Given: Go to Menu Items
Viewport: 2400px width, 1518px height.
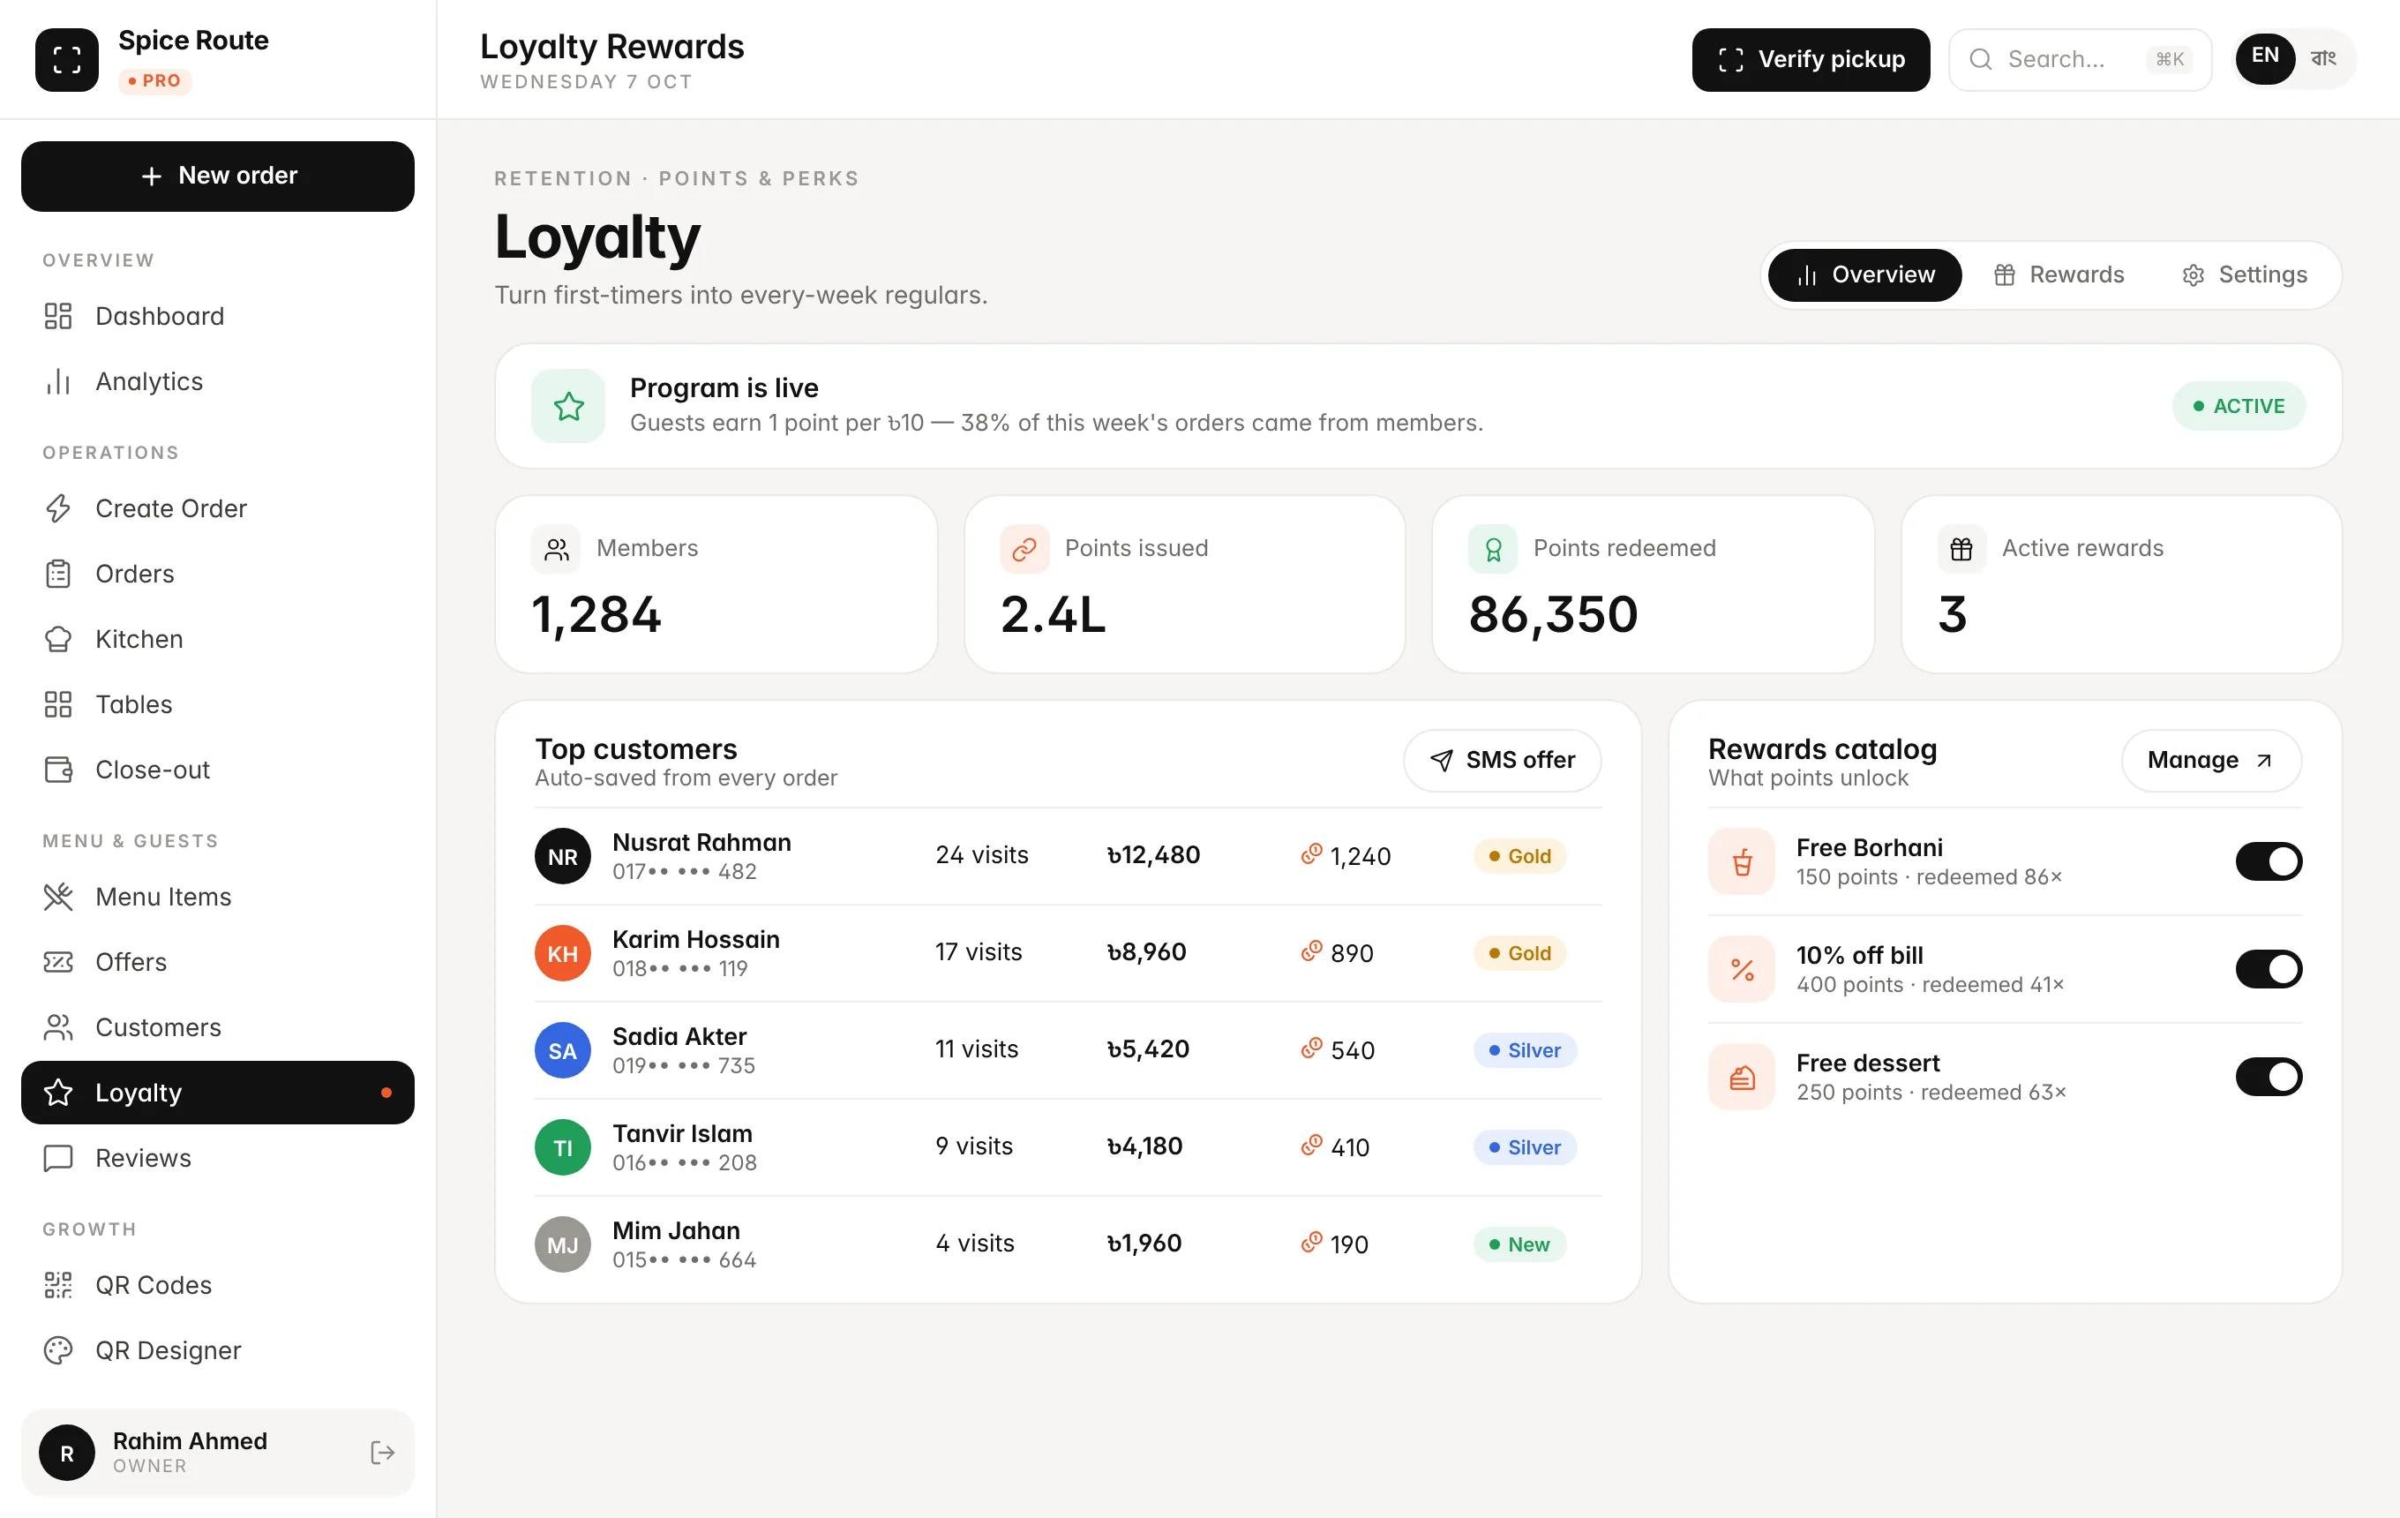Looking at the screenshot, I should pos(217,897).
